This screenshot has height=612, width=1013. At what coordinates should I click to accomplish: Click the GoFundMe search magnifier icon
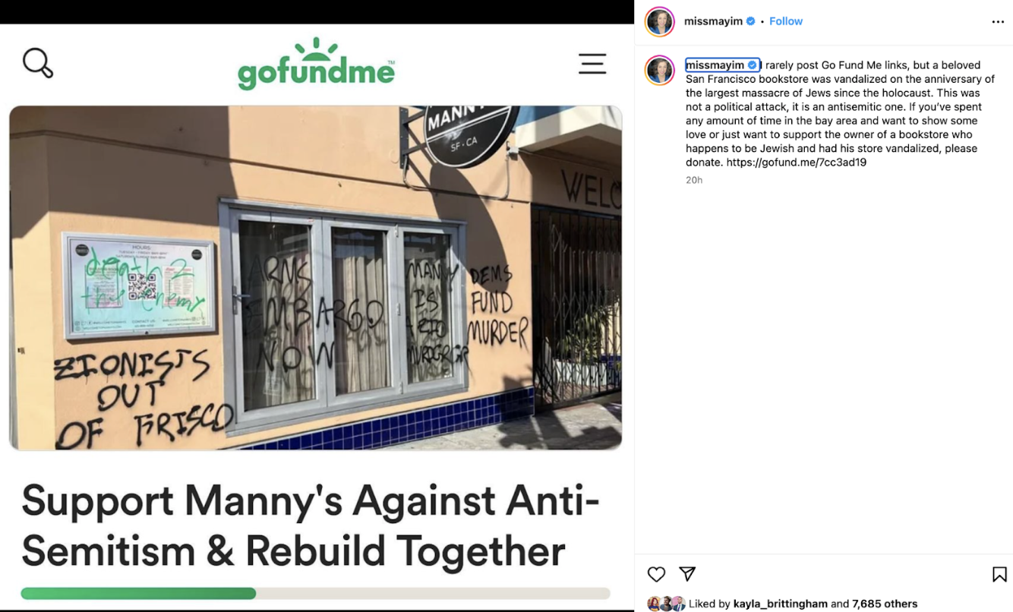[38, 63]
